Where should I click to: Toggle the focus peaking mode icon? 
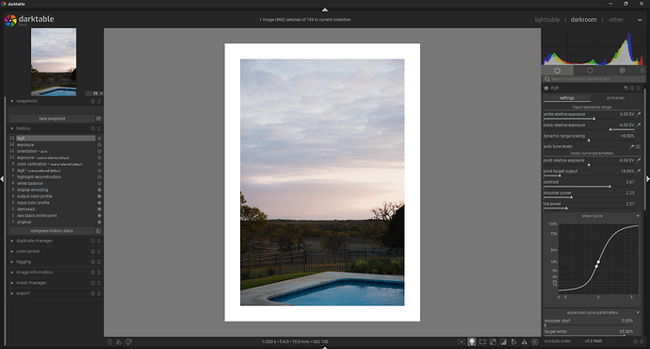click(x=462, y=342)
